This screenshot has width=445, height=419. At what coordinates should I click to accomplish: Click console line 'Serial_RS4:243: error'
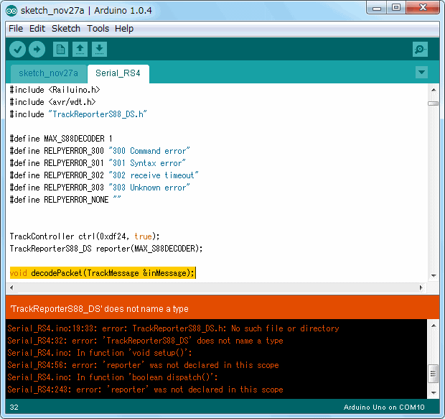(x=145, y=390)
